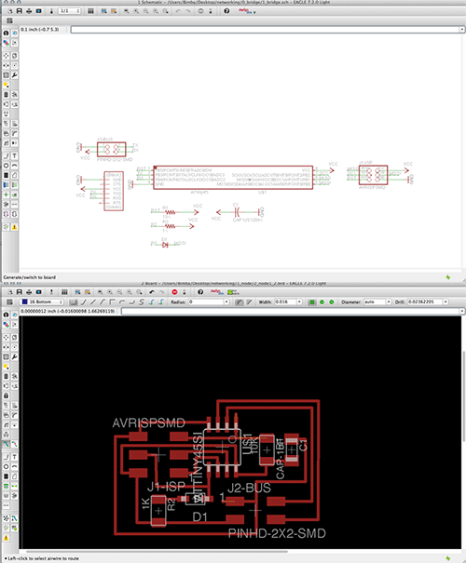Select the straight diagonal wire bend style

coord(93,302)
